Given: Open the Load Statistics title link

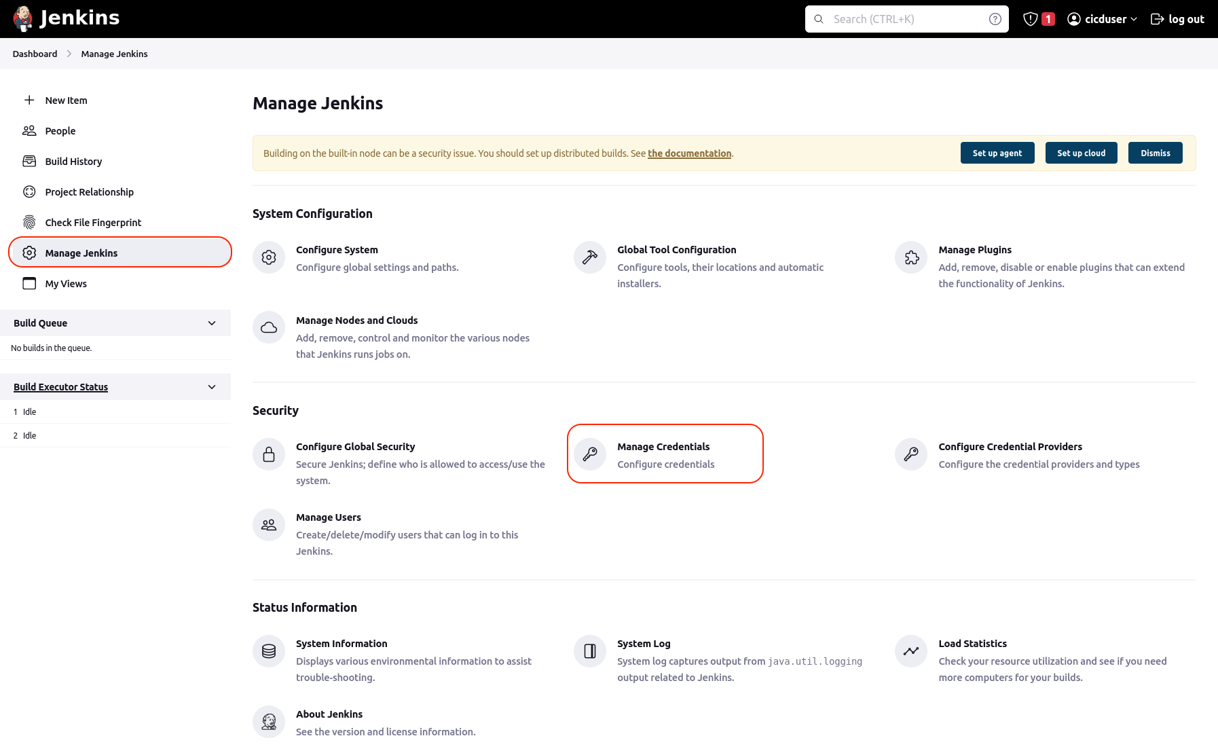Looking at the screenshot, I should pos(973,644).
